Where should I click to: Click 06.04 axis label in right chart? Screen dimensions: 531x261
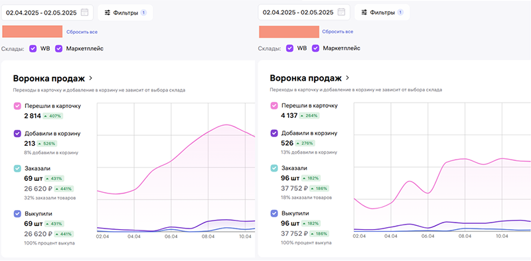428,236
